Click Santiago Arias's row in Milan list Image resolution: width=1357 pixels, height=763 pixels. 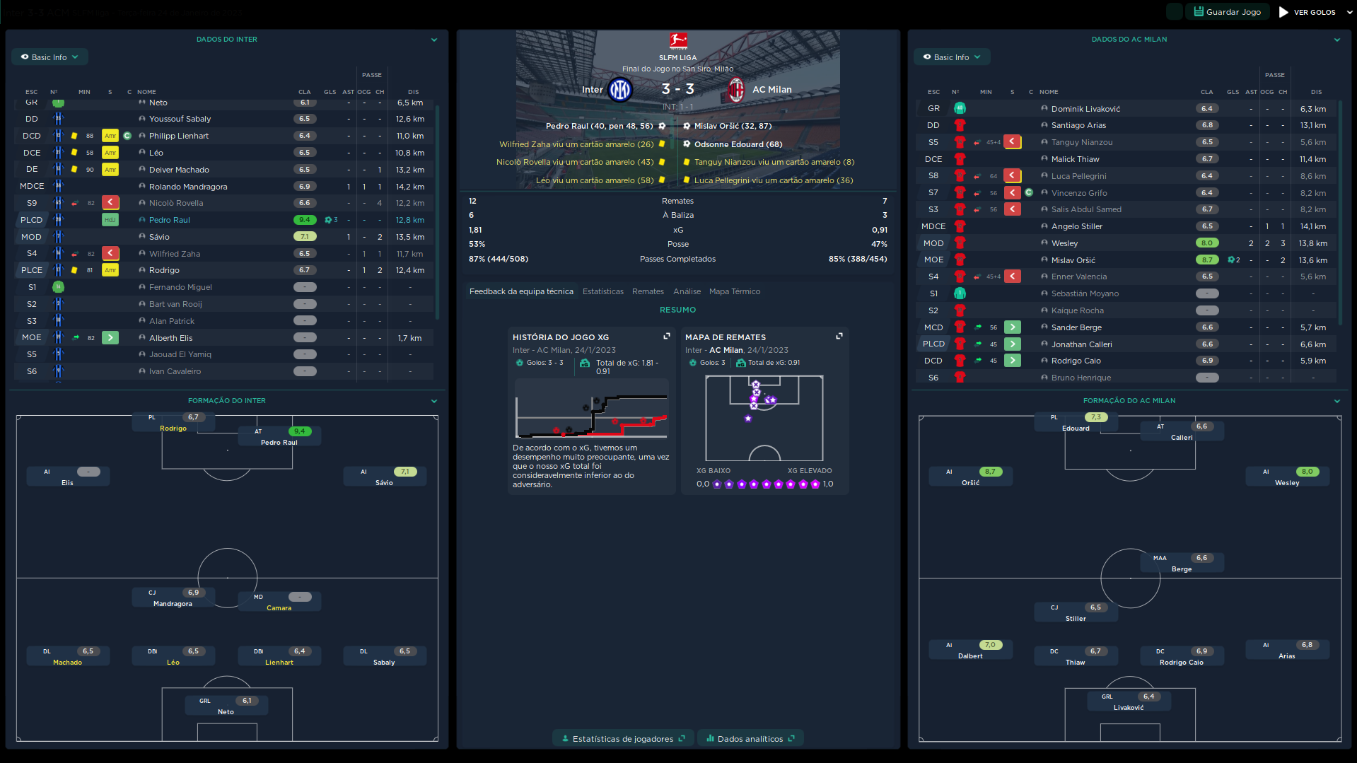click(1127, 125)
